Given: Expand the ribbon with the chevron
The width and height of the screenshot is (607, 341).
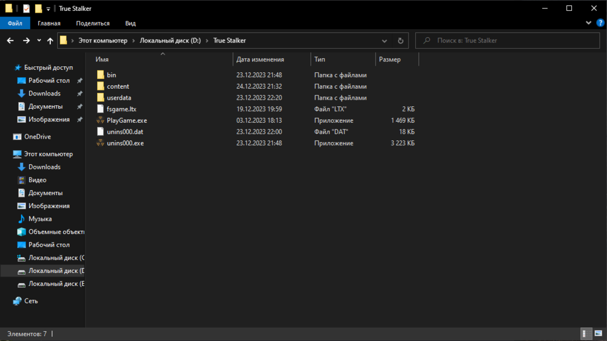Looking at the screenshot, I should pos(588,23).
